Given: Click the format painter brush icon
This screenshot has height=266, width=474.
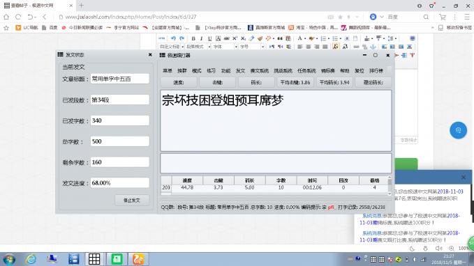Looking at the screenshot, I should tap(260, 38).
